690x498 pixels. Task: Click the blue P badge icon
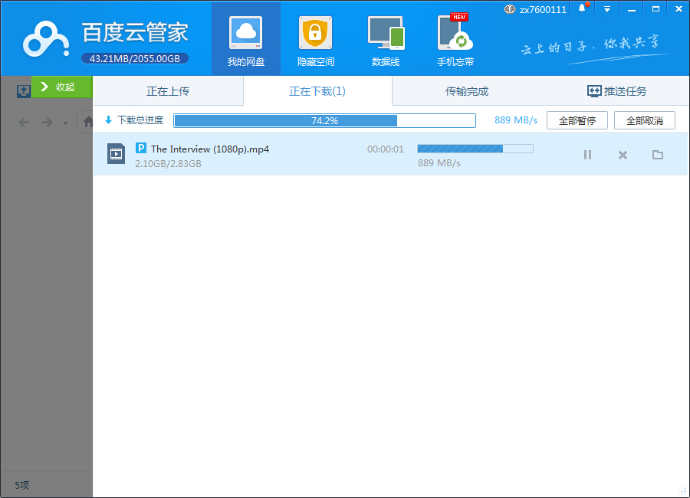click(141, 148)
